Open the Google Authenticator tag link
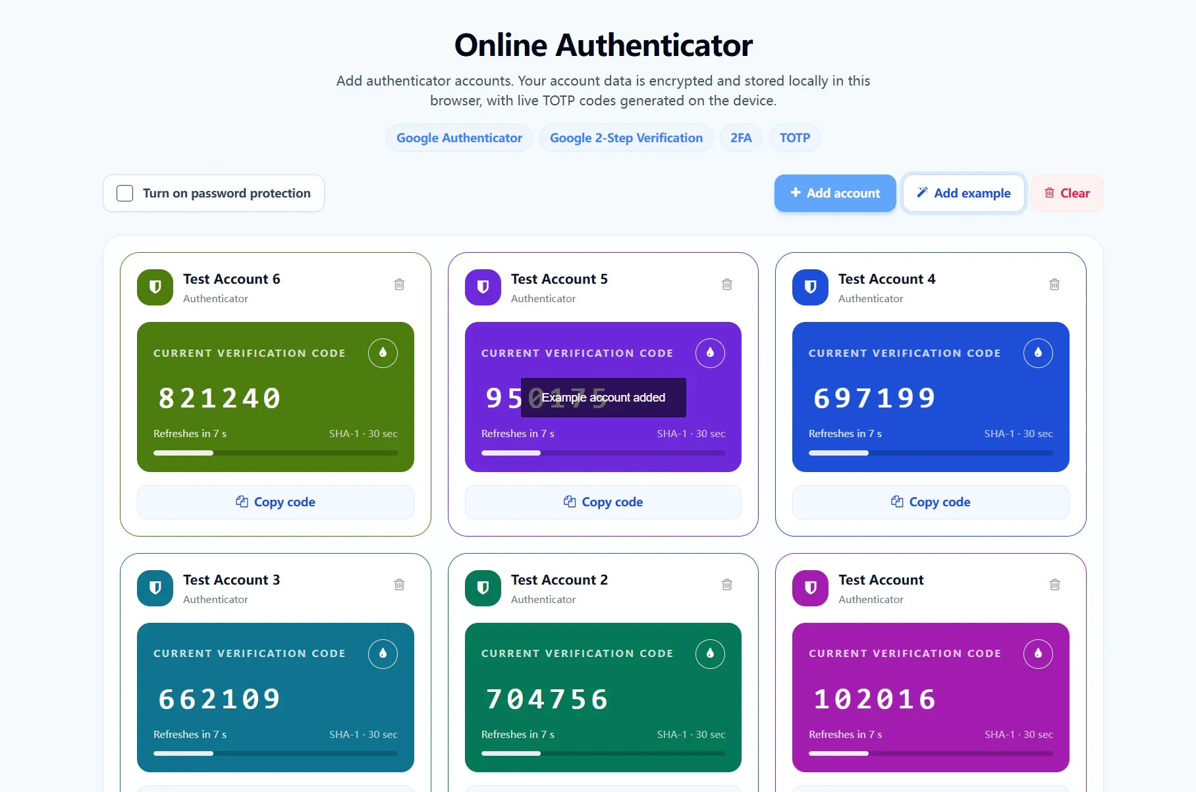The width and height of the screenshot is (1196, 792). pyautogui.click(x=459, y=138)
